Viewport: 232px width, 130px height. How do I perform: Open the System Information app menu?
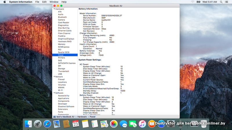coord(21,2)
